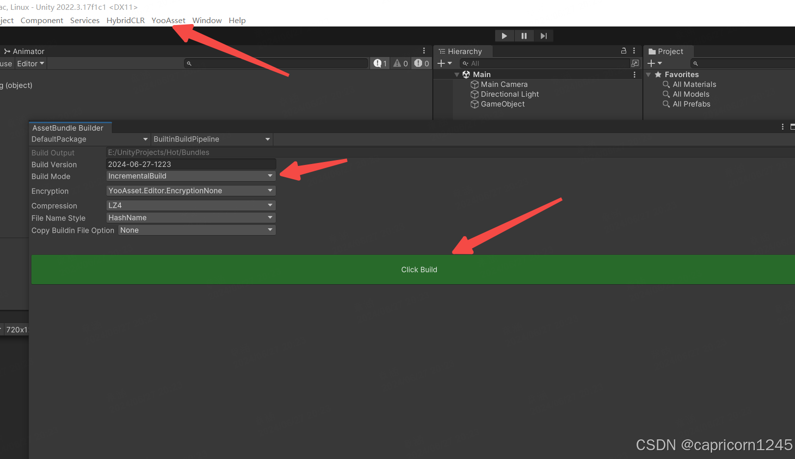Click the All Prefabs search icon
This screenshot has width=795, height=459.
tap(666, 104)
